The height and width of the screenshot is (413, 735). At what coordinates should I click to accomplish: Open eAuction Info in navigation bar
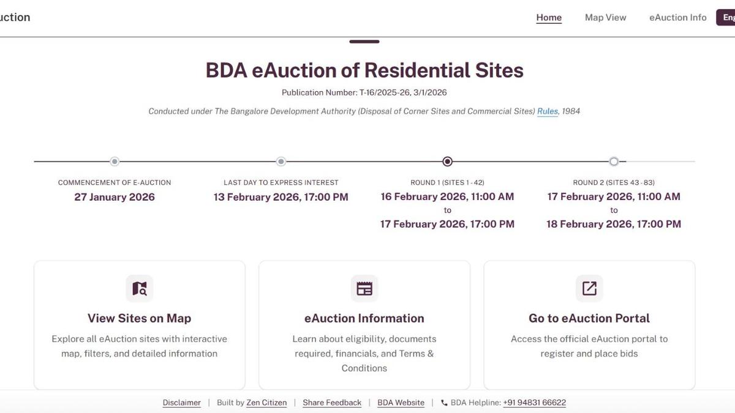click(677, 18)
